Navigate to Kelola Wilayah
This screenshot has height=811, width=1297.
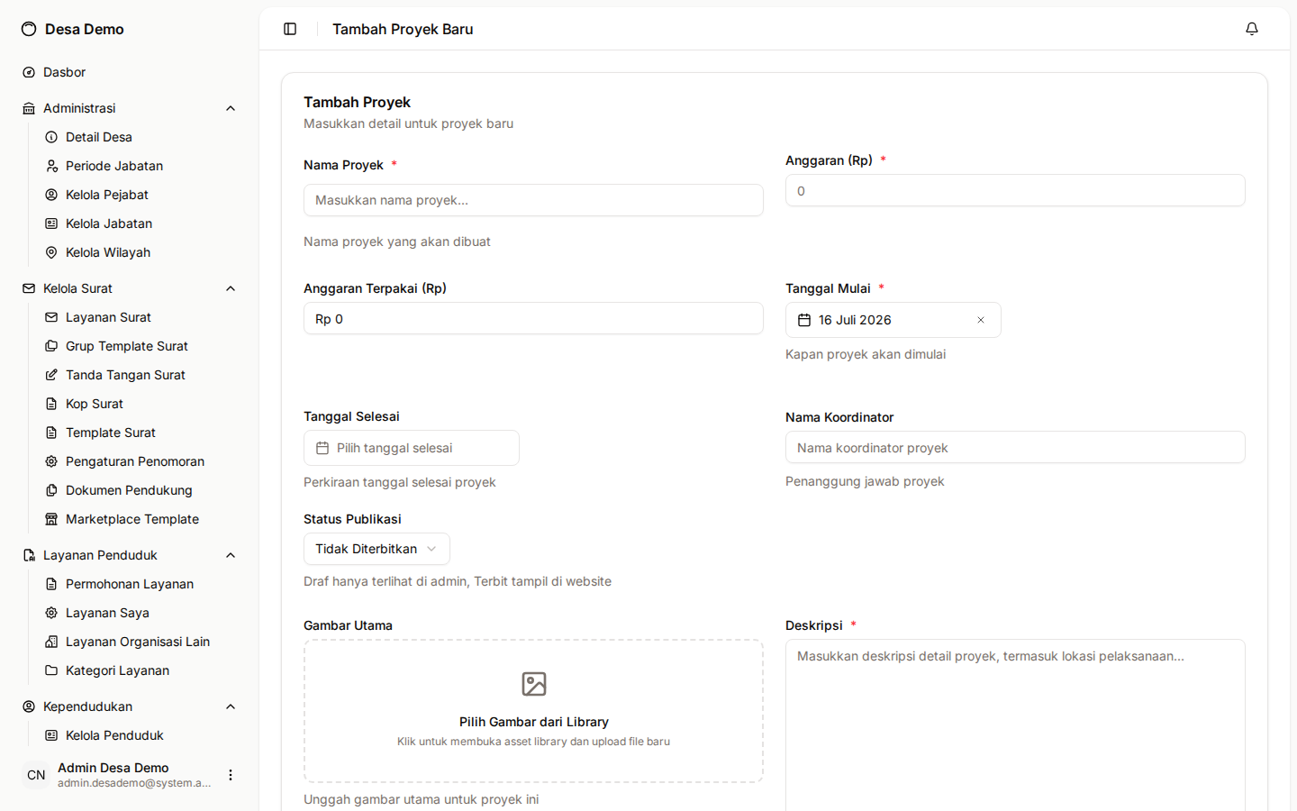141,252
